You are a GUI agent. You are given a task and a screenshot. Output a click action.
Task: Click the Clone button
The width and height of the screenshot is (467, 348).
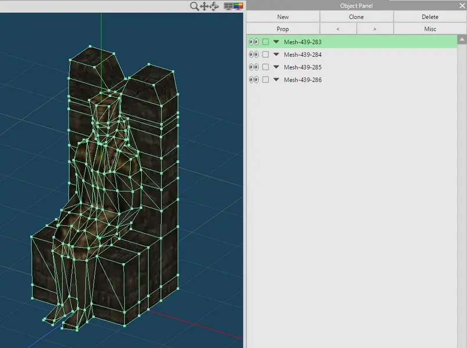(x=356, y=17)
